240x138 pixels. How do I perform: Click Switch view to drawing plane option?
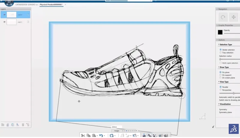pos(229,100)
